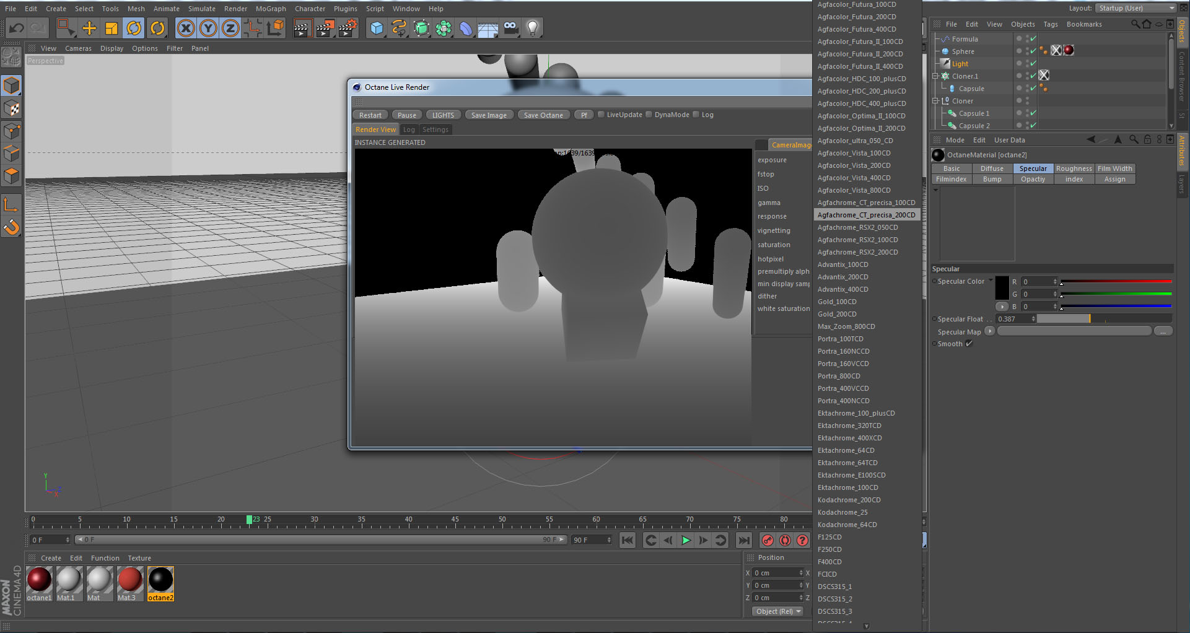The image size is (1190, 633).
Task: Click the LIGHTS button
Action: (x=443, y=115)
